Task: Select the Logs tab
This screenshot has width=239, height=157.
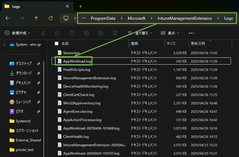Action: point(38,6)
